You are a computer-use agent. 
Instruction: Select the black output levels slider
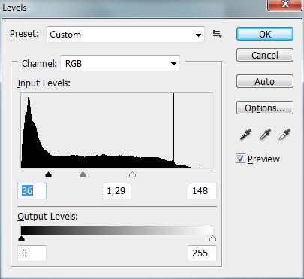(22, 238)
